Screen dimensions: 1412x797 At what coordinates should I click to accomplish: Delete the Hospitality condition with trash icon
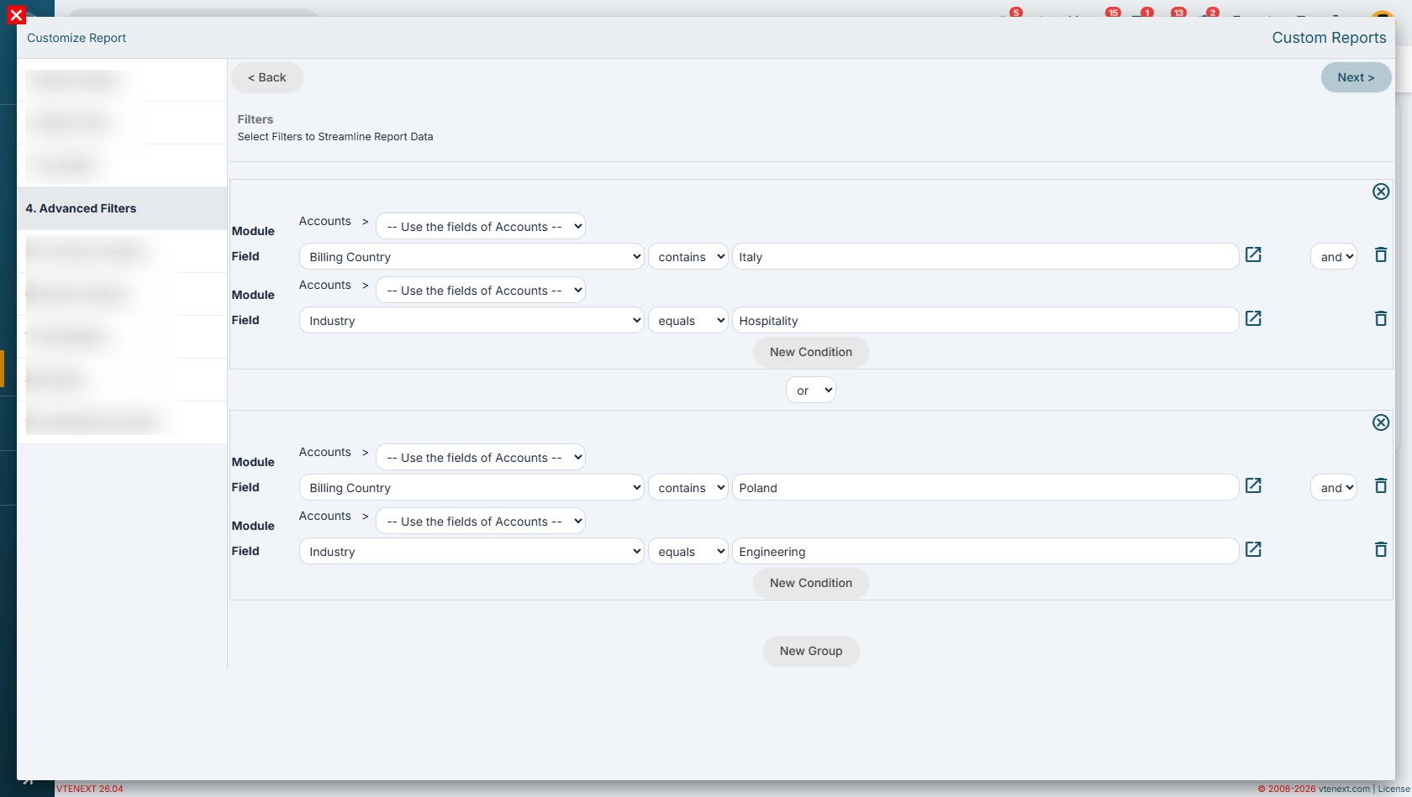(1380, 318)
